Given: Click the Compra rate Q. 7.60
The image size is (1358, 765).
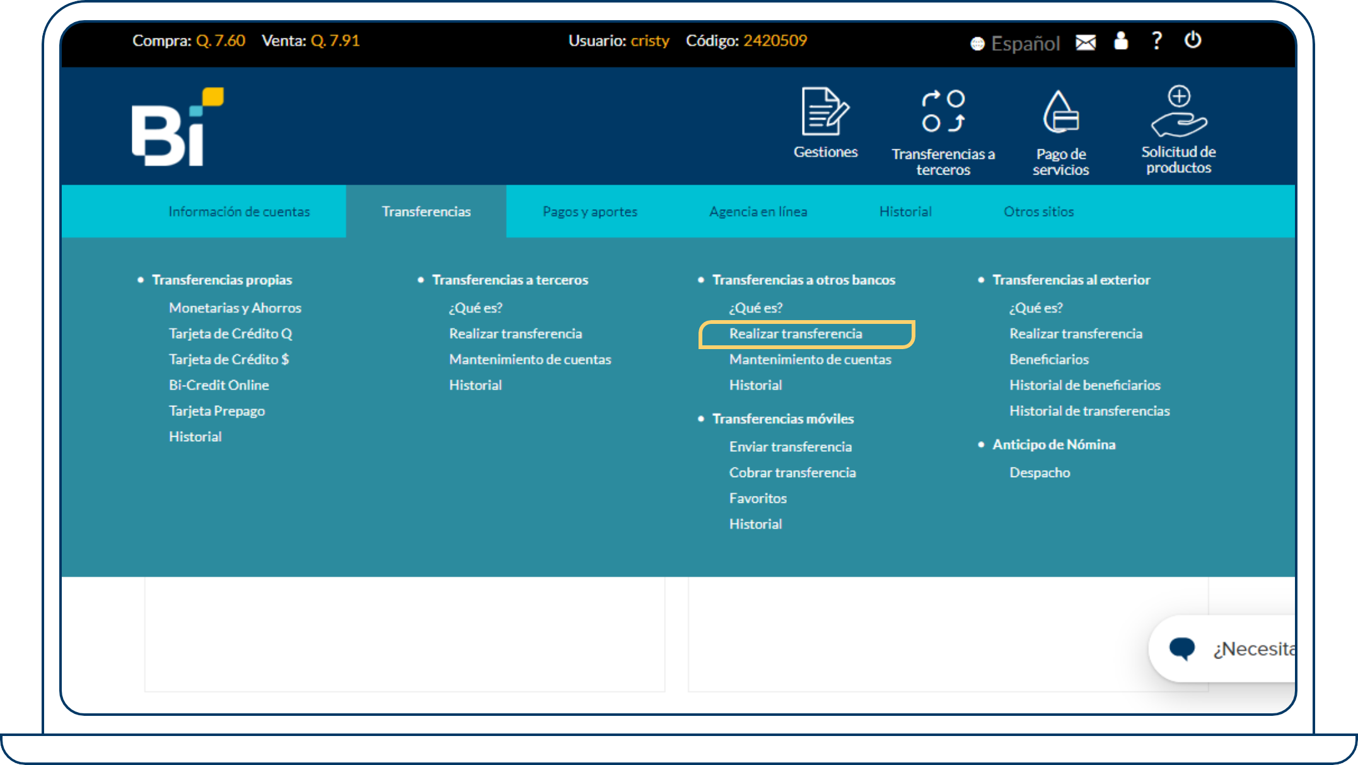Looking at the screenshot, I should pyautogui.click(x=221, y=41).
